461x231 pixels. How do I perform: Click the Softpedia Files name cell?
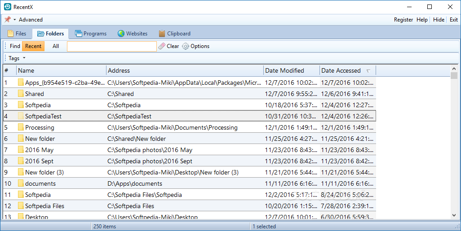tap(44, 206)
